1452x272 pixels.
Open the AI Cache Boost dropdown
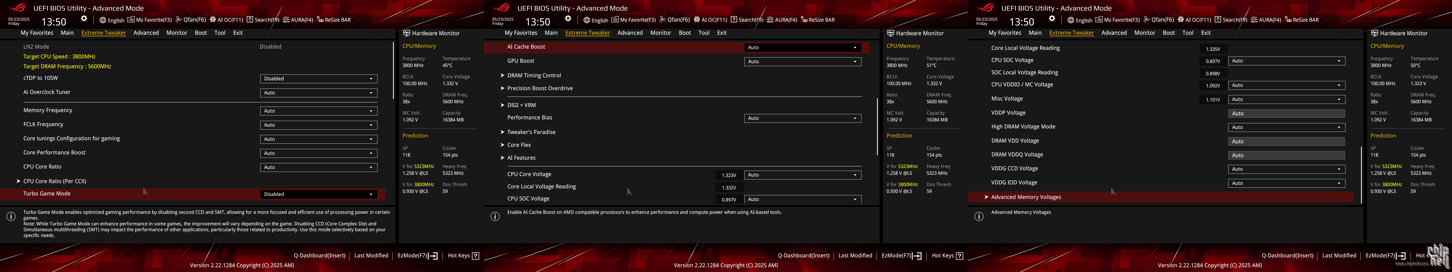(x=803, y=47)
